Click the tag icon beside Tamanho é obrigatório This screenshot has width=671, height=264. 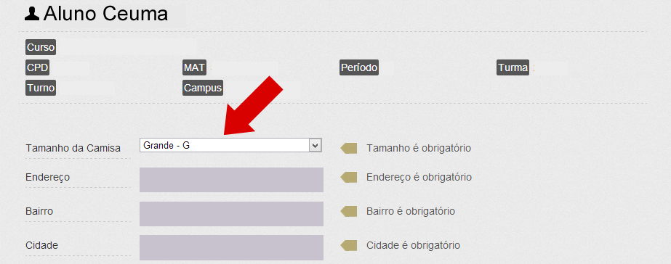point(349,148)
